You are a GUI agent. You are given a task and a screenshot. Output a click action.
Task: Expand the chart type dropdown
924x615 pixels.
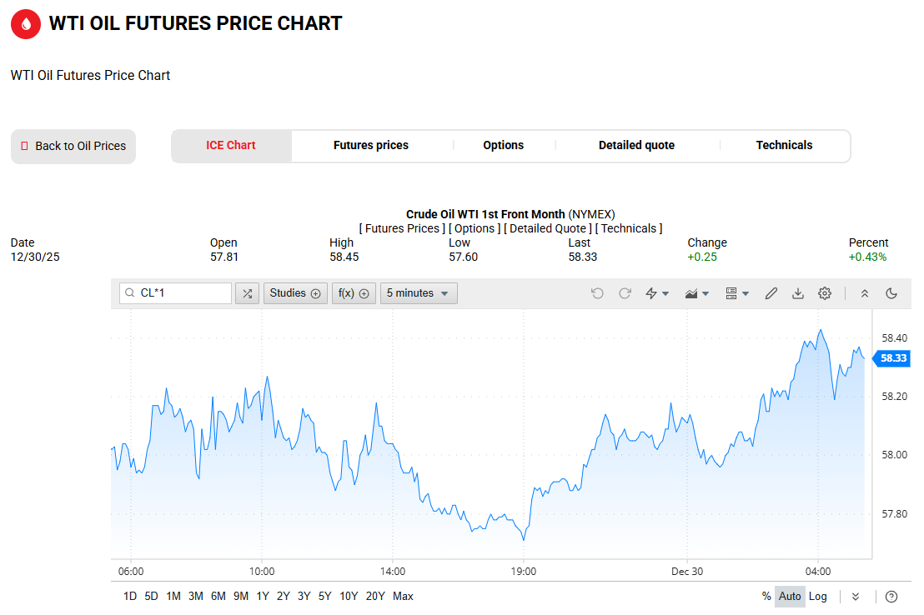(696, 293)
